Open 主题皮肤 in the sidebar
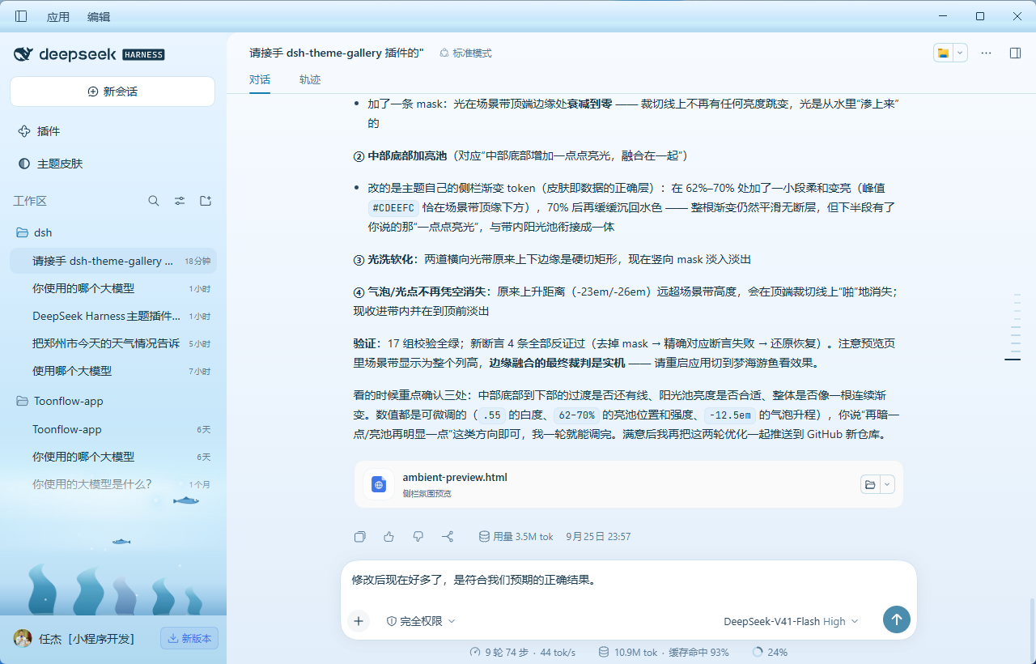 (x=113, y=164)
